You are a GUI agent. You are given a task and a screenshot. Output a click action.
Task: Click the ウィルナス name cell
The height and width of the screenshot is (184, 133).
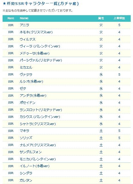(x=27, y=39)
